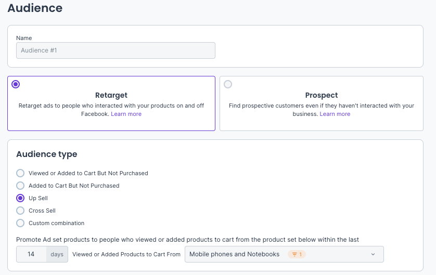Select the Prospect radio button
This screenshot has width=436, height=275.
click(x=228, y=84)
